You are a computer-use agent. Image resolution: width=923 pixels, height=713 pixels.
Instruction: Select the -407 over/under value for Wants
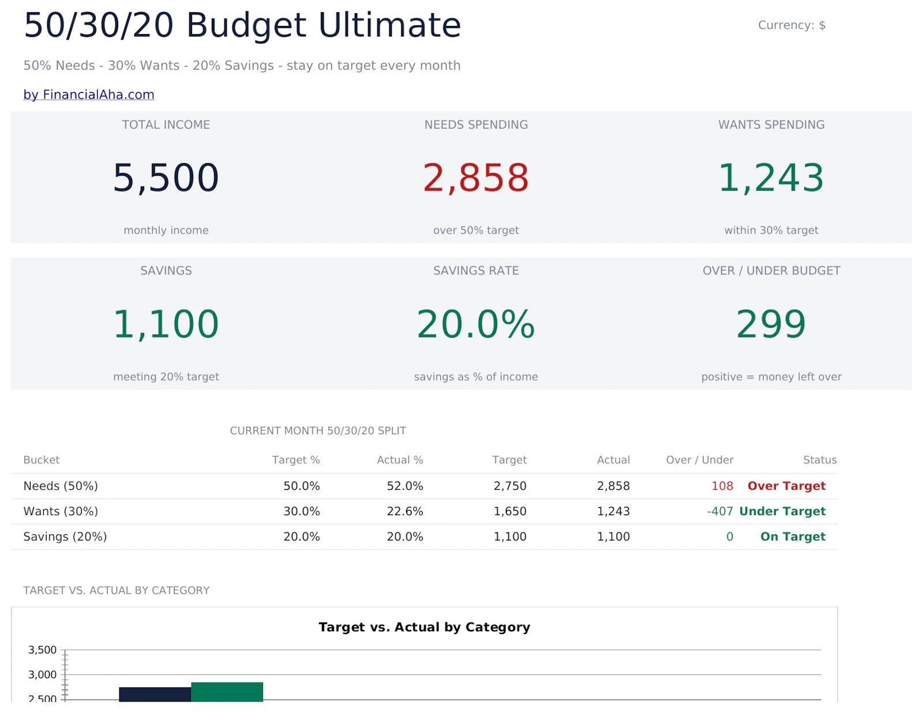720,512
